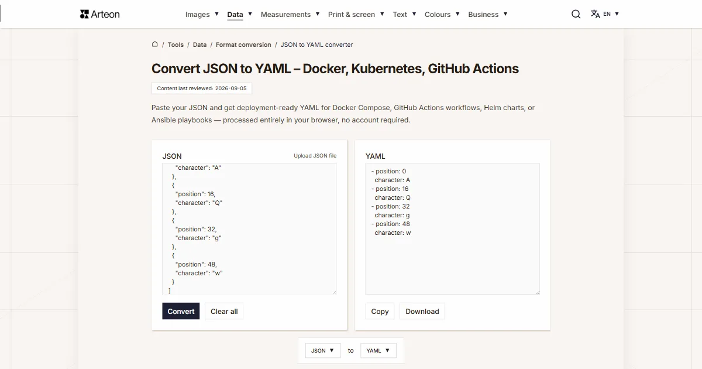Click the 'character: g' YAML line
This screenshot has width=702, height=369.
point(392,215)
